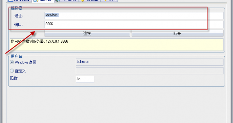This screenshot has height=123, width=233.
Task: Click the 初始 label
Action: [x=14, y=78]
